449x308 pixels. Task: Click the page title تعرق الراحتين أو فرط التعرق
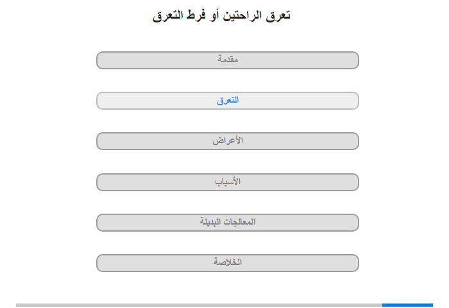221,15
